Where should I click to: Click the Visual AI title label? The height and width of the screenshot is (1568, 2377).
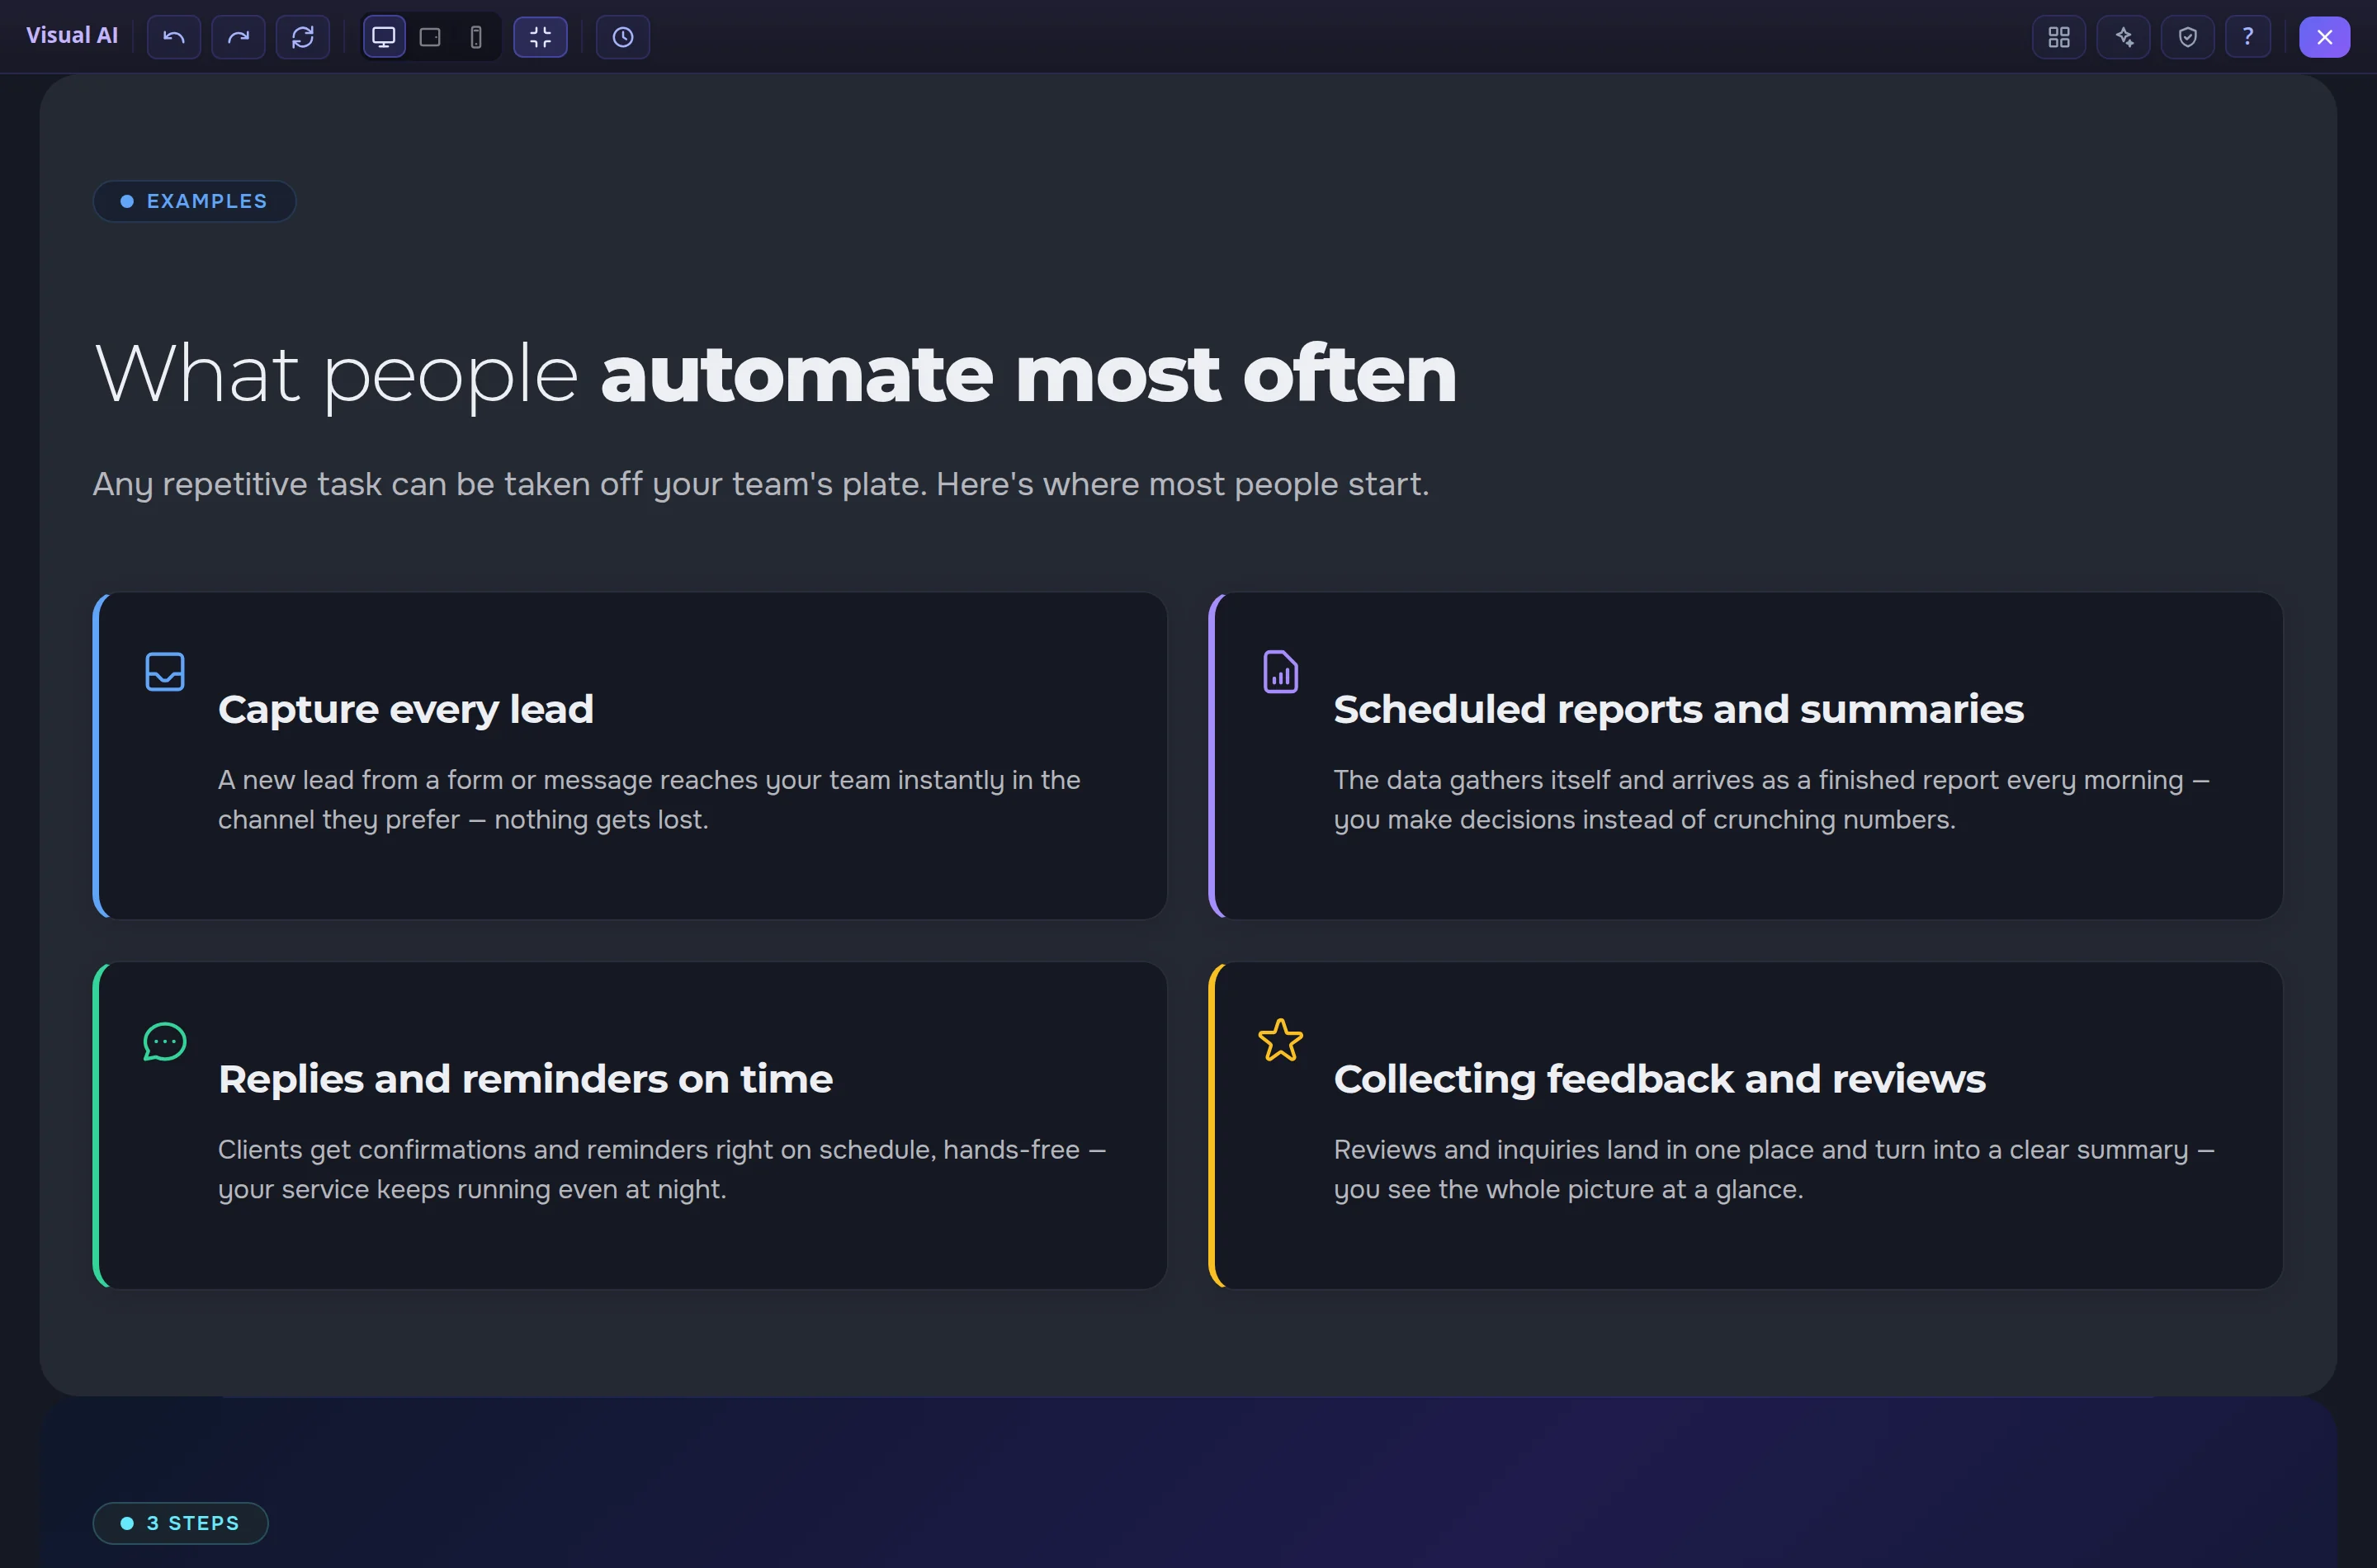72,36
